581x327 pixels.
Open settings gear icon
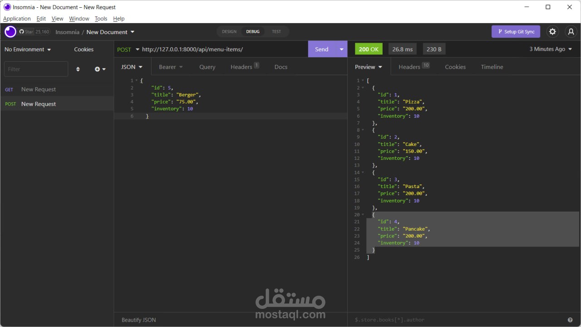pos(552,32)
